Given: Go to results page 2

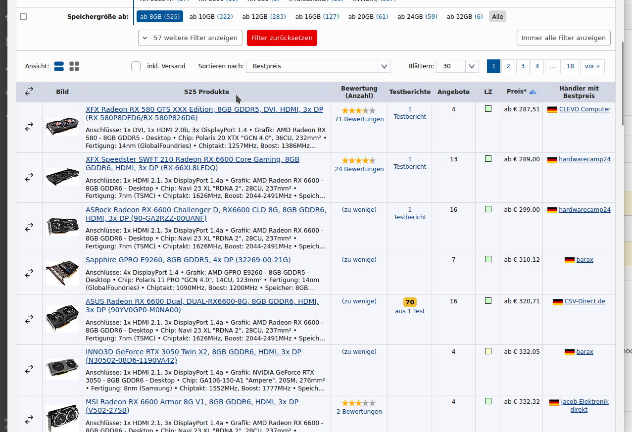Looking at the screenshot, I should tap(508, 66).
